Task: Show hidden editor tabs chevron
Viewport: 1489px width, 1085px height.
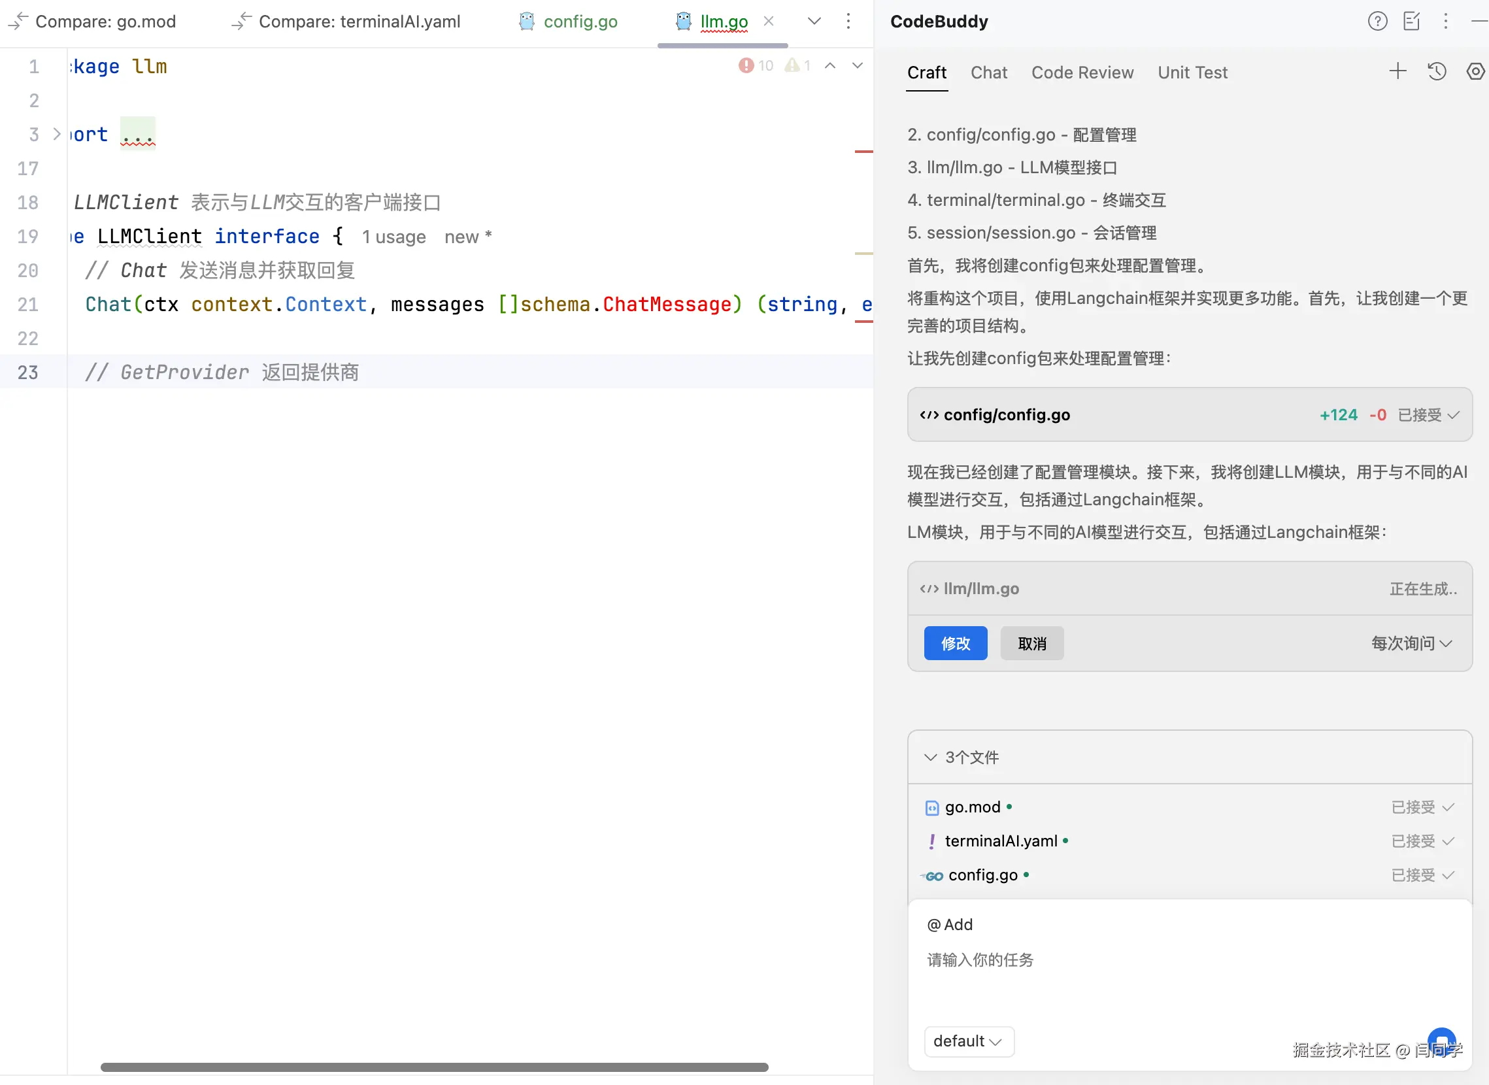Action: 814,22
